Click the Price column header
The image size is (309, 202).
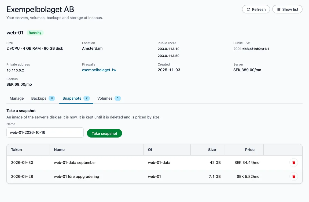pos(250,150)
